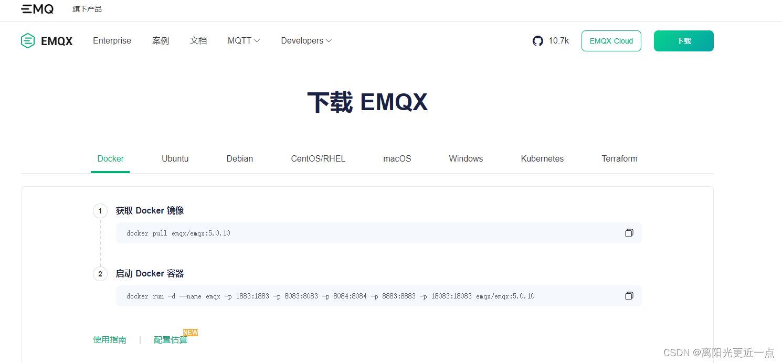
Task: Switch to the Debian tab
Action: pyautogui.click(x=240, y=158)
